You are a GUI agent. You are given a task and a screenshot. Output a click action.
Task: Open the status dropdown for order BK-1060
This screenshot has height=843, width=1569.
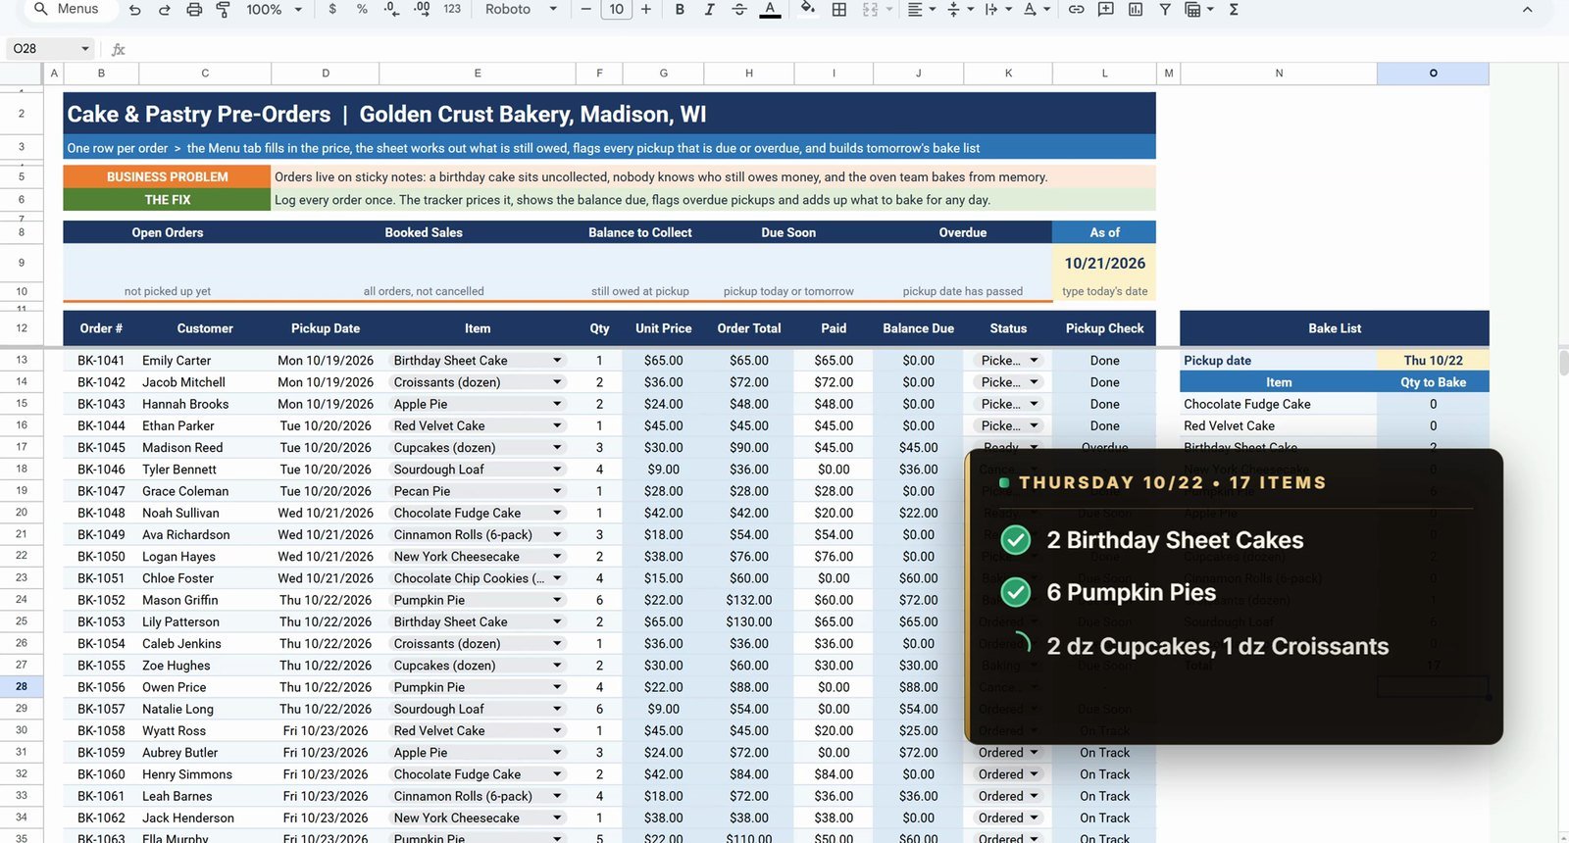[x=1034, y=774]
